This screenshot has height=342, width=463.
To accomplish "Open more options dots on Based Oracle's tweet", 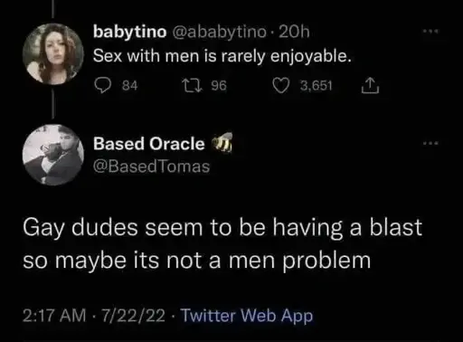I will 431,144.
